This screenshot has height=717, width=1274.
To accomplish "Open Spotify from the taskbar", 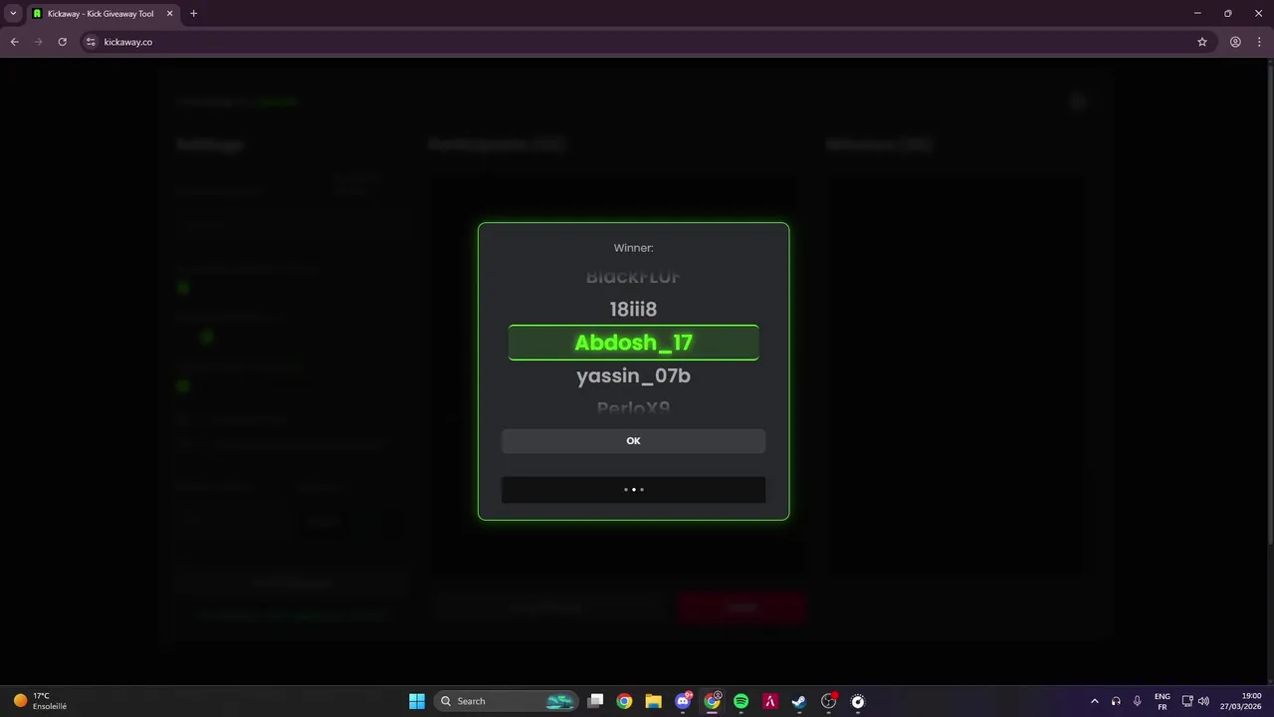I will tap(741, 701).
